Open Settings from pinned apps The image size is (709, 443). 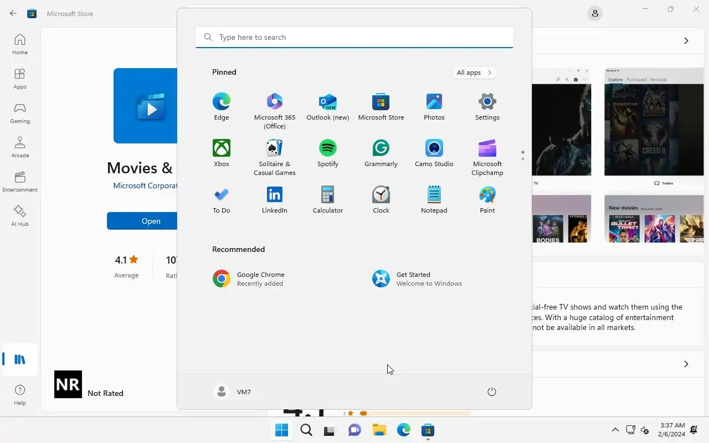(487, 106)
